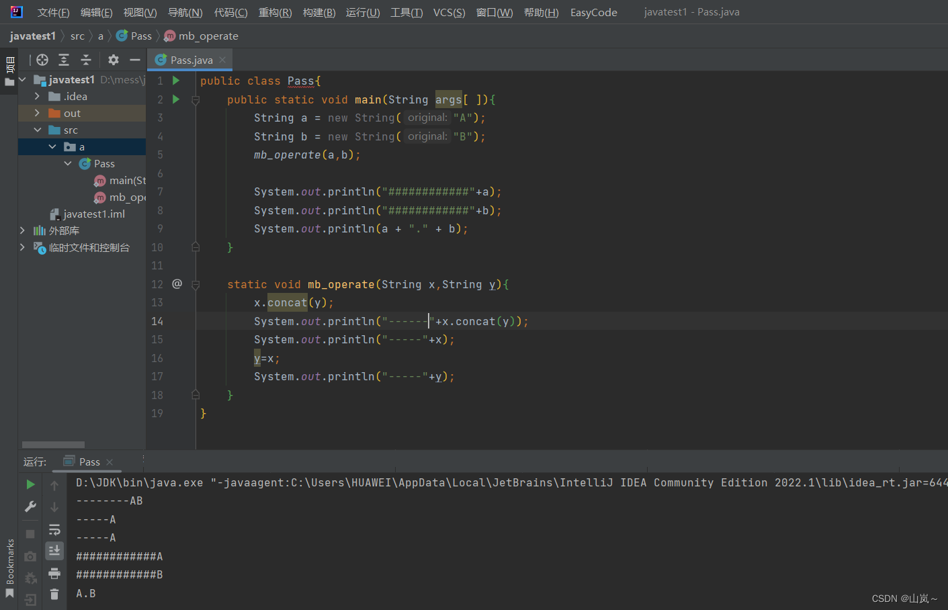Fold the main method at line 2
The height and width of the screenshot is (610, 948).
pyautogui.click(x=196, y=100)
